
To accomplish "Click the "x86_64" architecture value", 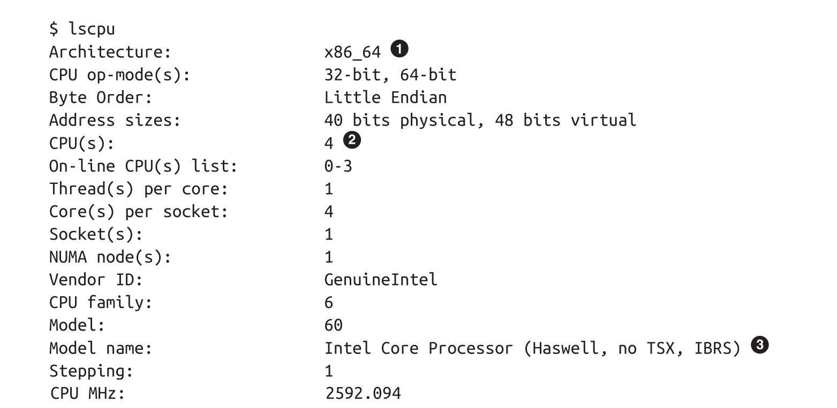I will (x=352, y=52).
